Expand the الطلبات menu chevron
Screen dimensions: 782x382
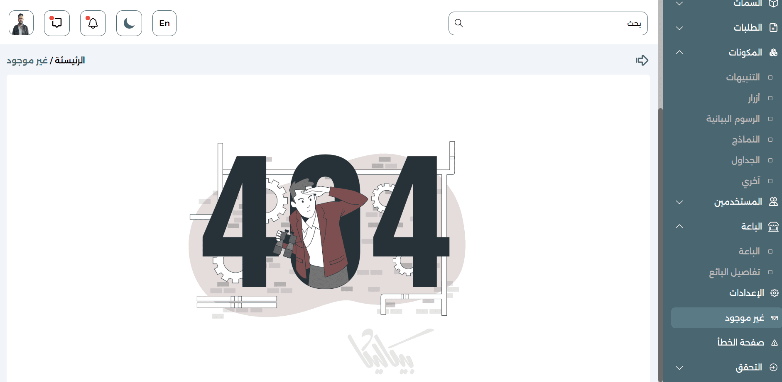(x=679, y=28)
